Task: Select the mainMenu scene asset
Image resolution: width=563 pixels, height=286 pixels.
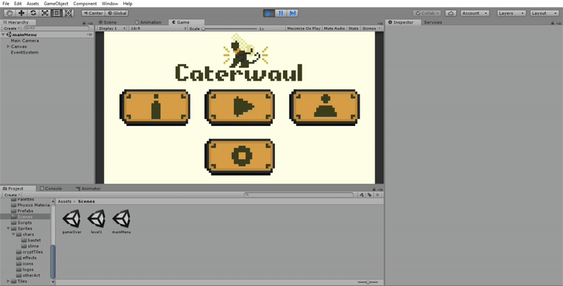Action: pos(121,221)
